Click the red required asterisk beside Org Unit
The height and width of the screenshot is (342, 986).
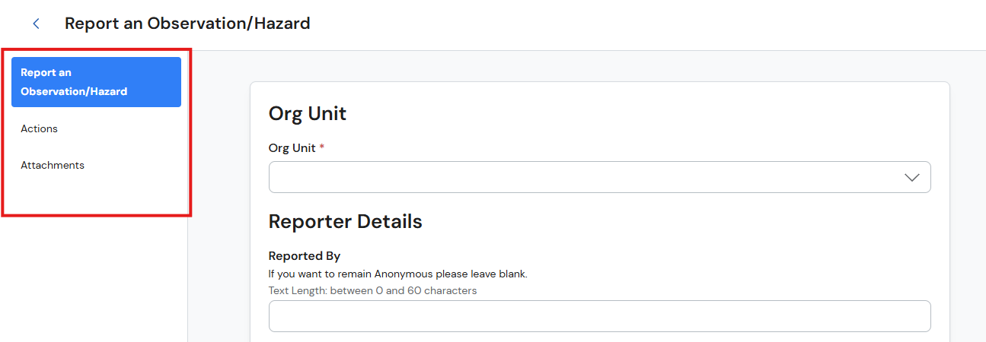click(x=321, y=147)
